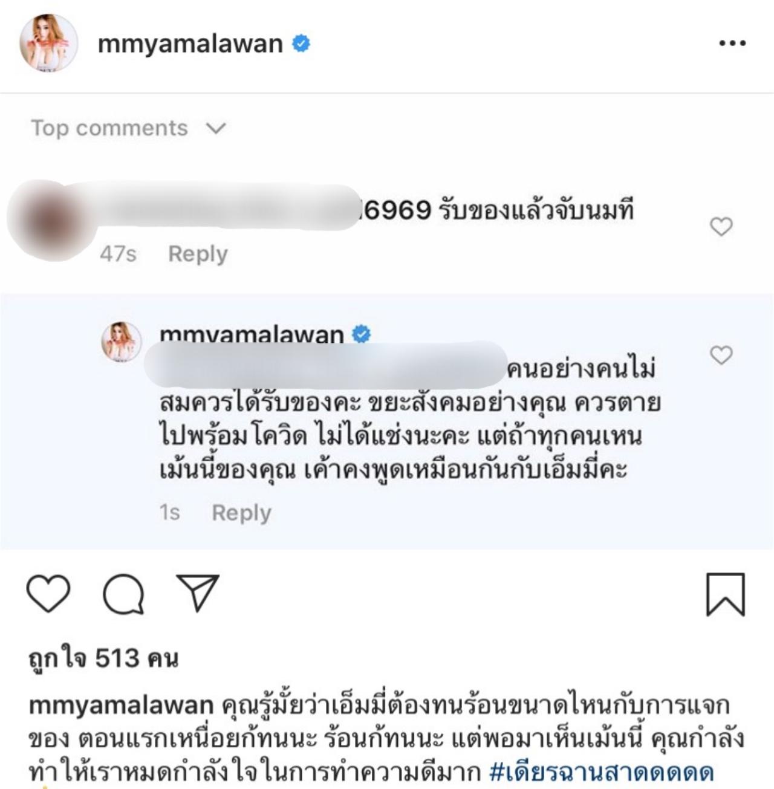The image size is (774, 789).
Task: Click the verified badge beside header username
Action: coord(301,44)
